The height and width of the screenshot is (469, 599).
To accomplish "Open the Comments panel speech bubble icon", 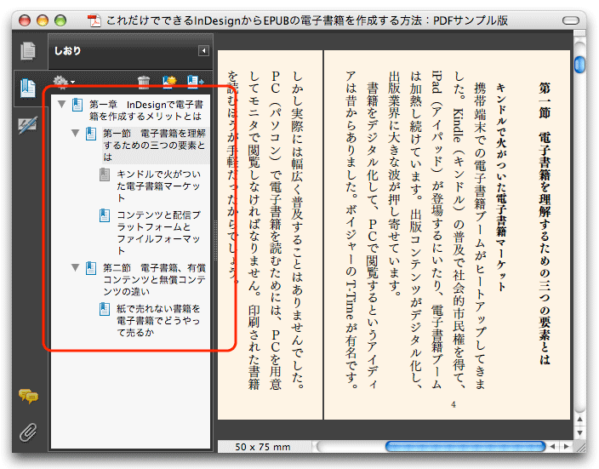I will (x=28, y=396).
